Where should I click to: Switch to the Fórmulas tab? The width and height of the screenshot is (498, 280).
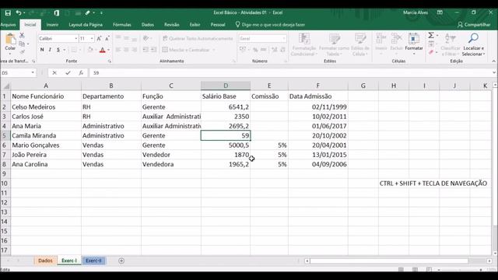[x=121, y=24]
